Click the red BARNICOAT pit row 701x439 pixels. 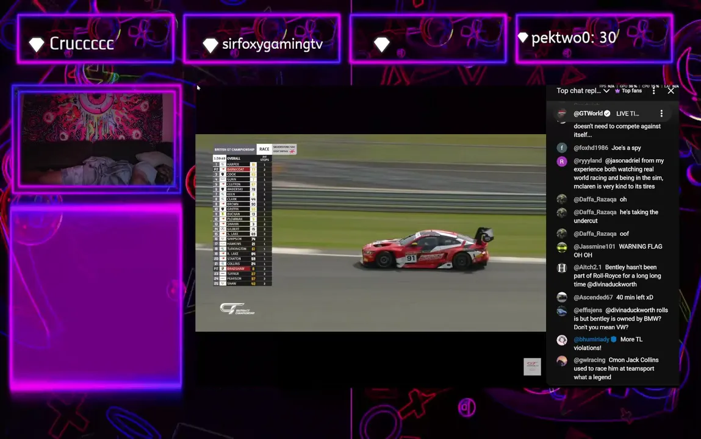click(x=242, y=170)
